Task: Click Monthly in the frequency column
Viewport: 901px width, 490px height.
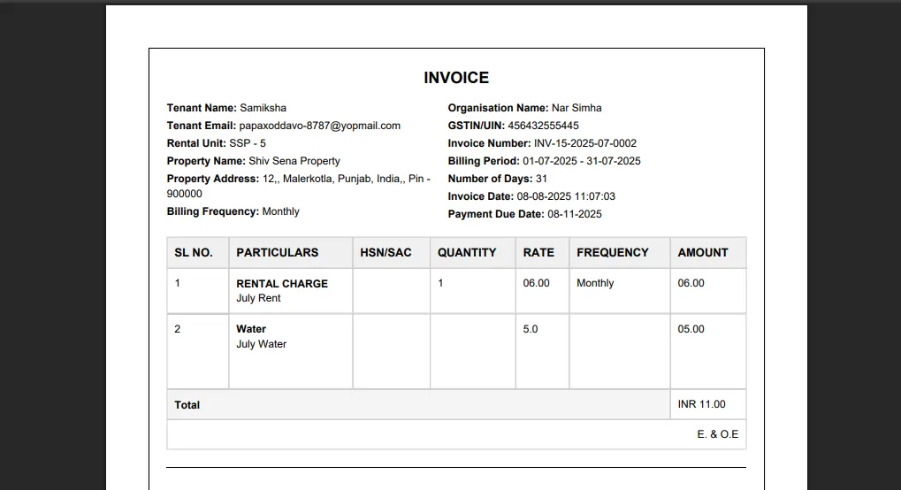Action: click(x=595, y=284)
